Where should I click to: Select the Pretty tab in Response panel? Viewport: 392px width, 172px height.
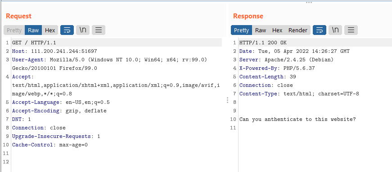pyautogui.click(x=242, y=30)
